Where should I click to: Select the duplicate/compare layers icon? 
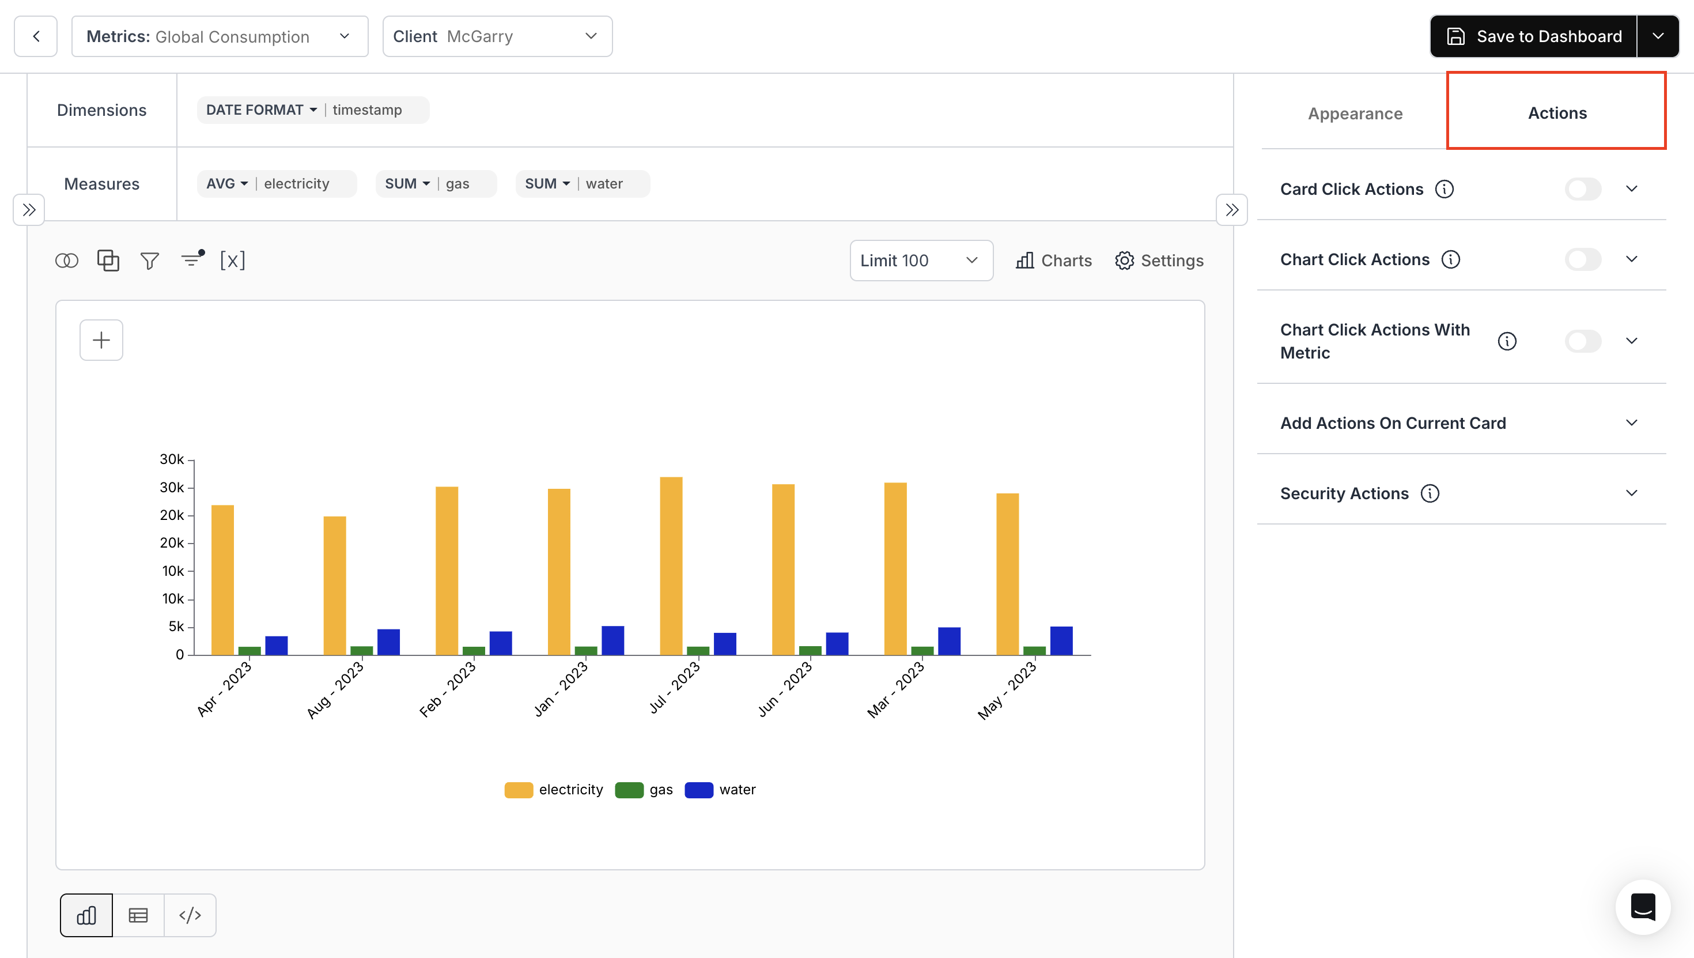point(108,260)
